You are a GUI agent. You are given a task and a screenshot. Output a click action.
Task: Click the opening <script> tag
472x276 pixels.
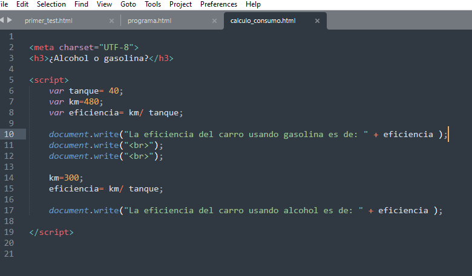pos(49,80)
